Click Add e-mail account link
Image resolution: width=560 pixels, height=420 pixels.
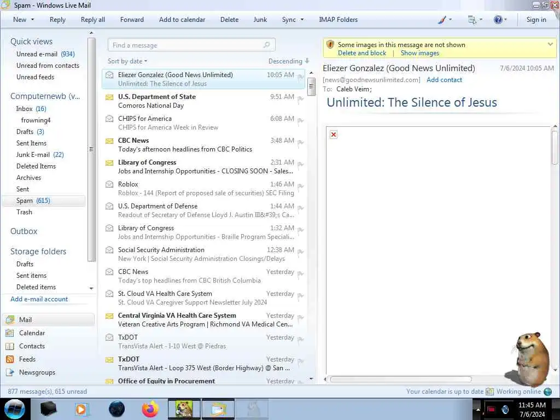39,299
